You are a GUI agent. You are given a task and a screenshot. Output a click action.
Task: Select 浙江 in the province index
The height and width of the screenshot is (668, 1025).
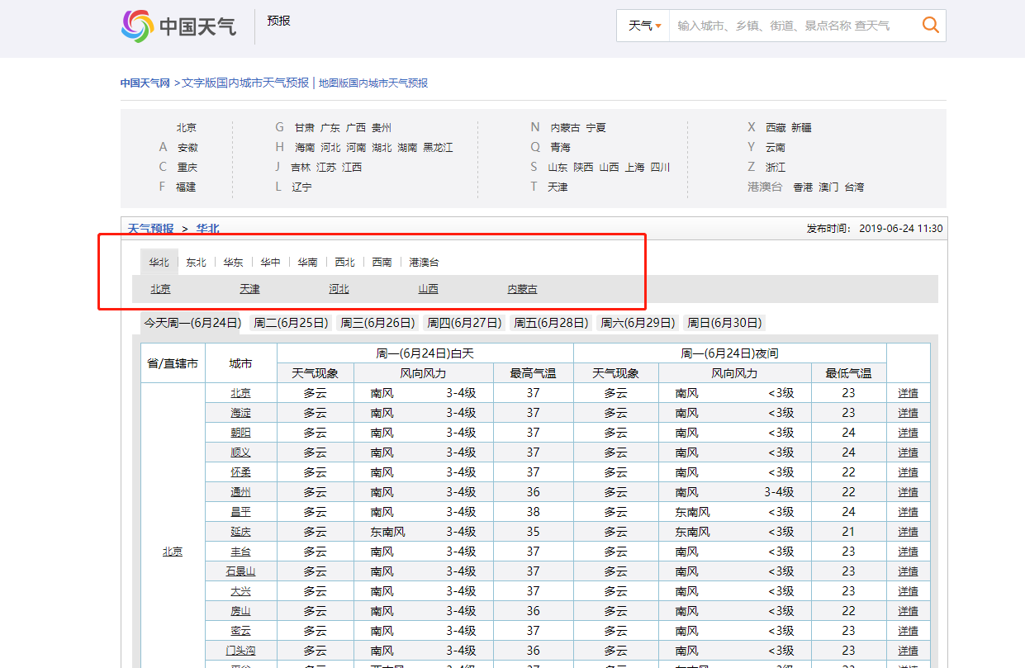[x=775, y=168]
